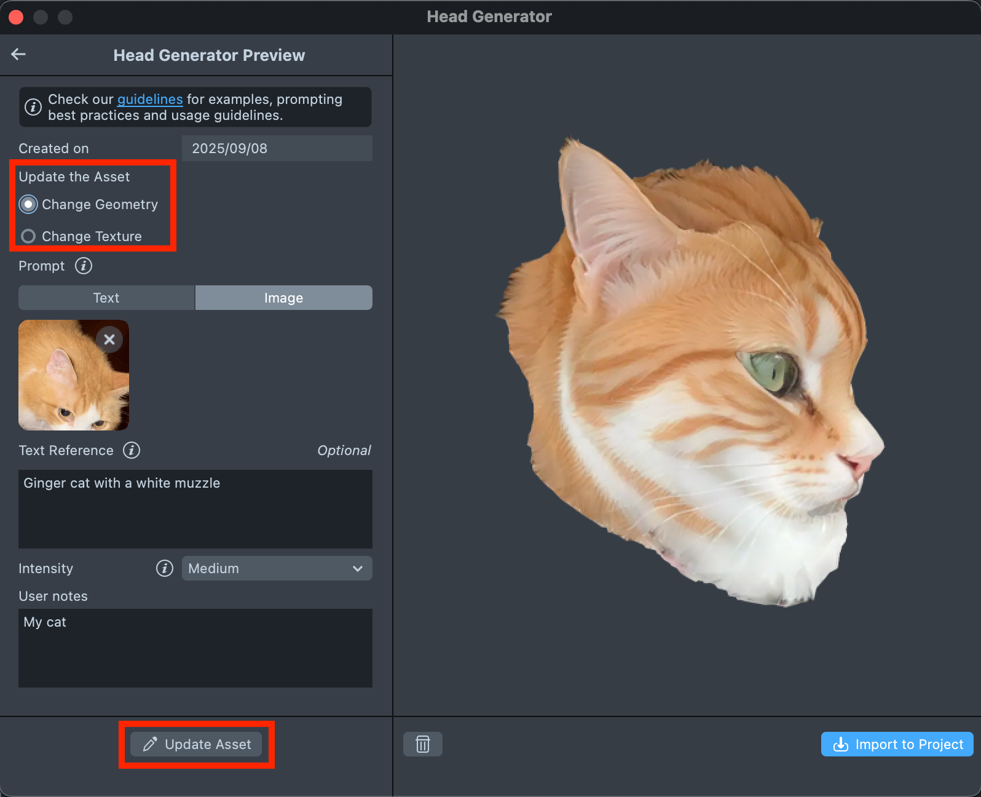
Task: Remove the cat reference image
Action: [x=109, y=339]
